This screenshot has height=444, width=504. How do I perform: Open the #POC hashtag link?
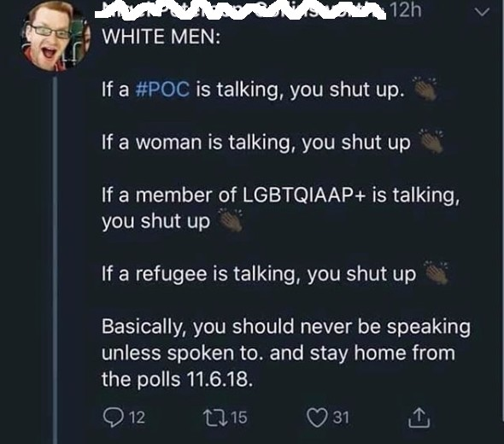[x=162, y=89]
